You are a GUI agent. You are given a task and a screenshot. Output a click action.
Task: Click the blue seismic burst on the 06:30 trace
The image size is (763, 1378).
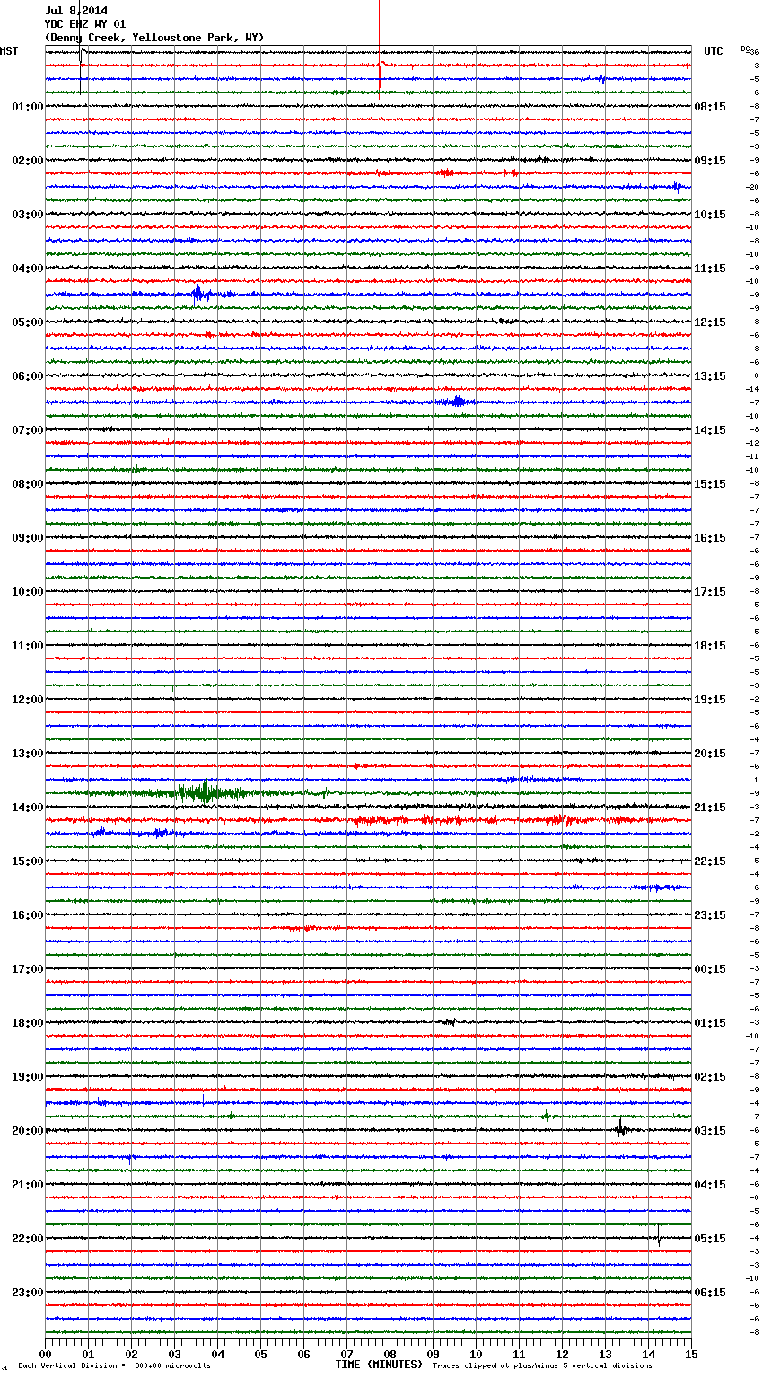tap(457, 402)
